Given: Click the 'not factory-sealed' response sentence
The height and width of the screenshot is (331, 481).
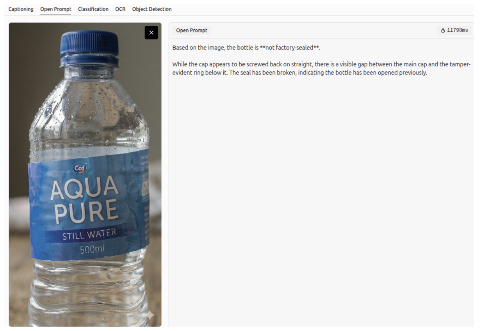Looking at the screenshot, I should tap(246, 48).
